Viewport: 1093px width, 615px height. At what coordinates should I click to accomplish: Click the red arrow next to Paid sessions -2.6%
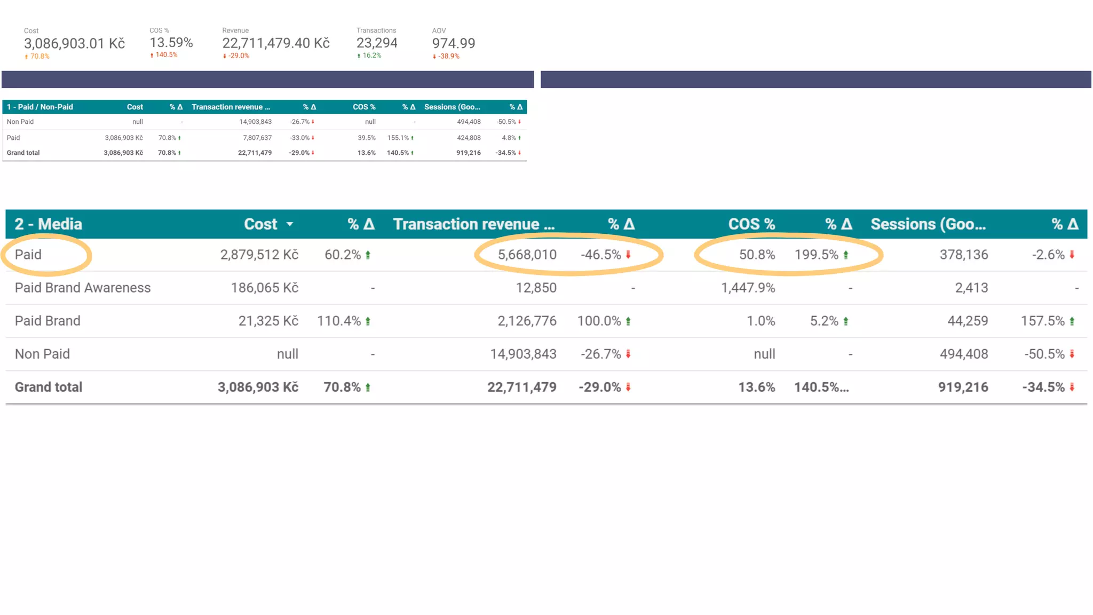(1072, 255)
